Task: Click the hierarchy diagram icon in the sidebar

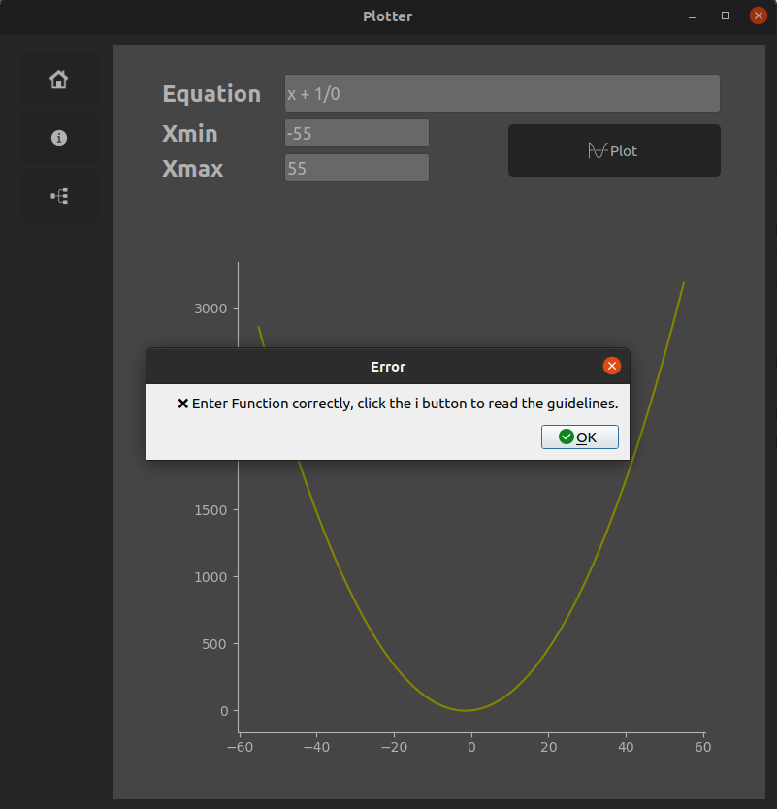Action: pyautogui.click(x=58, y=196)
